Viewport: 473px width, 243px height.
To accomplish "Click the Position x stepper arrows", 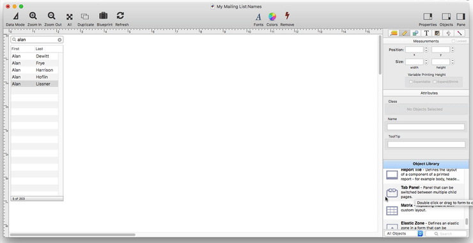I will point(426,49).
